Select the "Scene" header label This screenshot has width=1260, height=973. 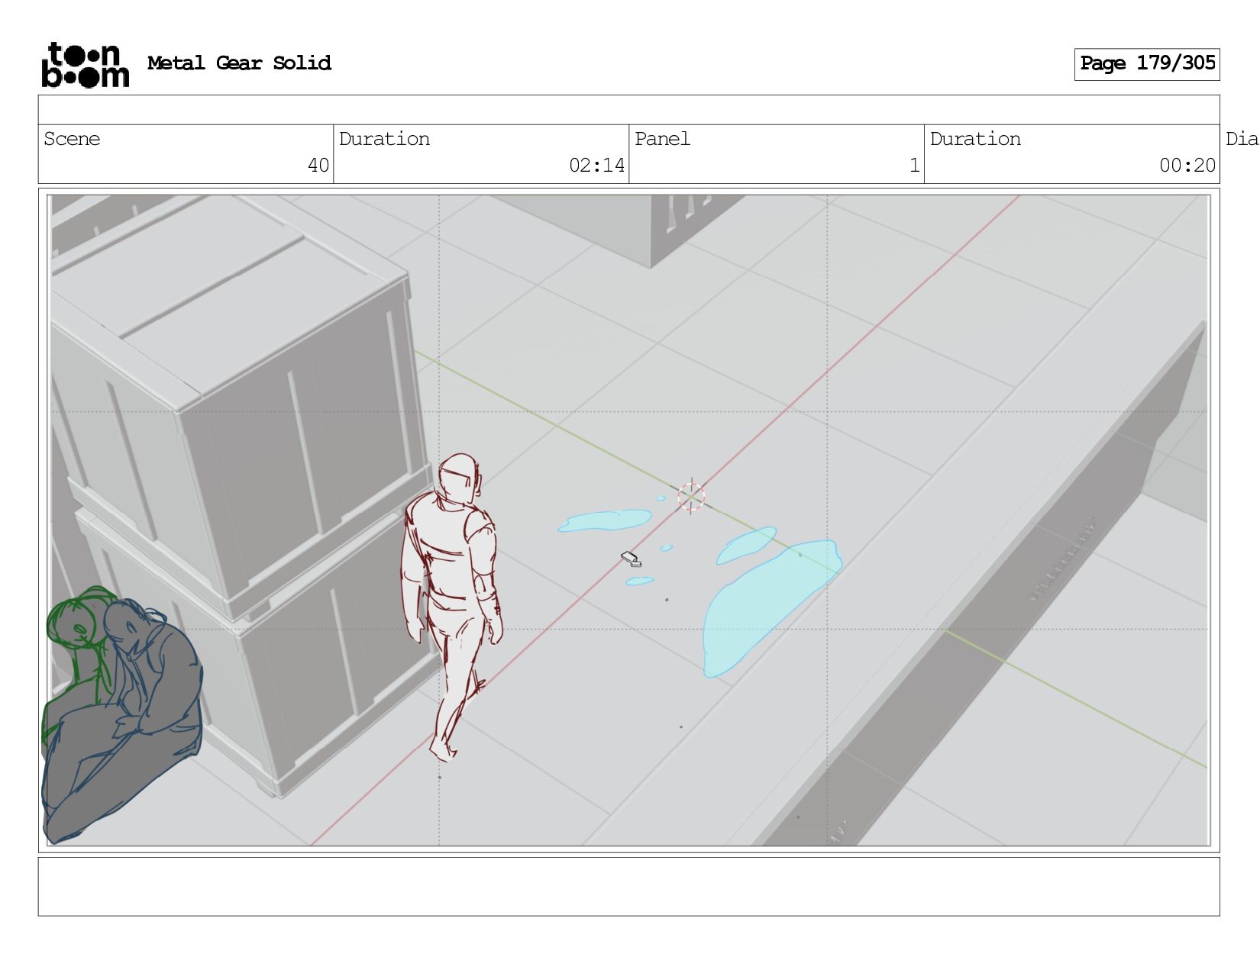(72, 139)
